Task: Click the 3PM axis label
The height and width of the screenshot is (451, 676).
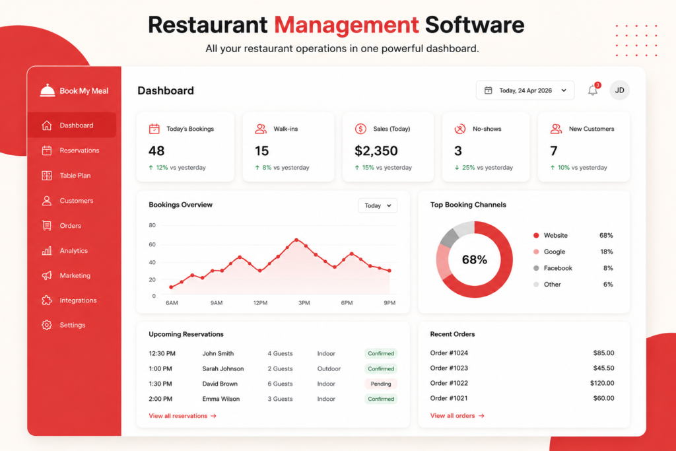Action: 304,303
